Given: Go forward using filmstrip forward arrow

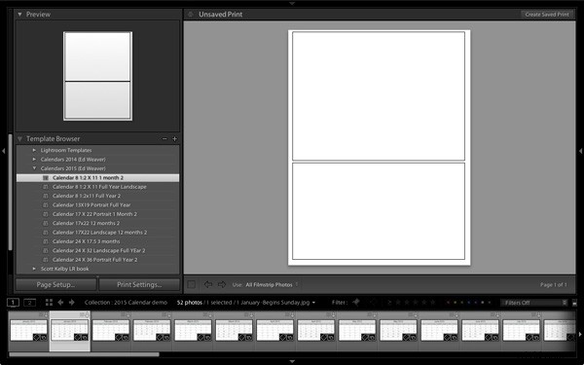Looking at the screenshot, I should [x=72, y=303].
